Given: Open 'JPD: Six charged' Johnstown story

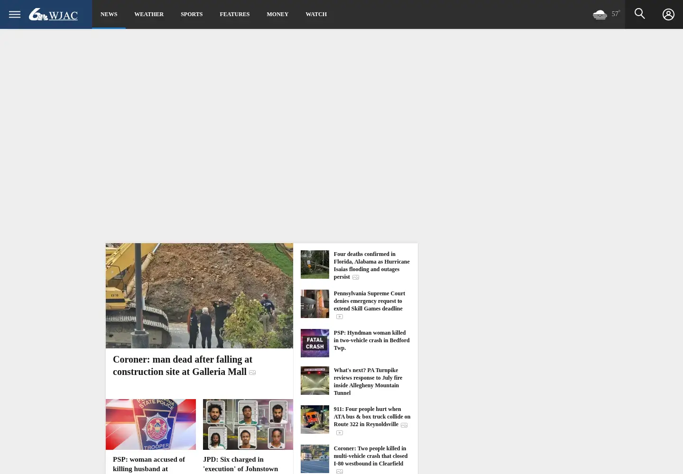Looking at the screenshot, I should (240, 464).
